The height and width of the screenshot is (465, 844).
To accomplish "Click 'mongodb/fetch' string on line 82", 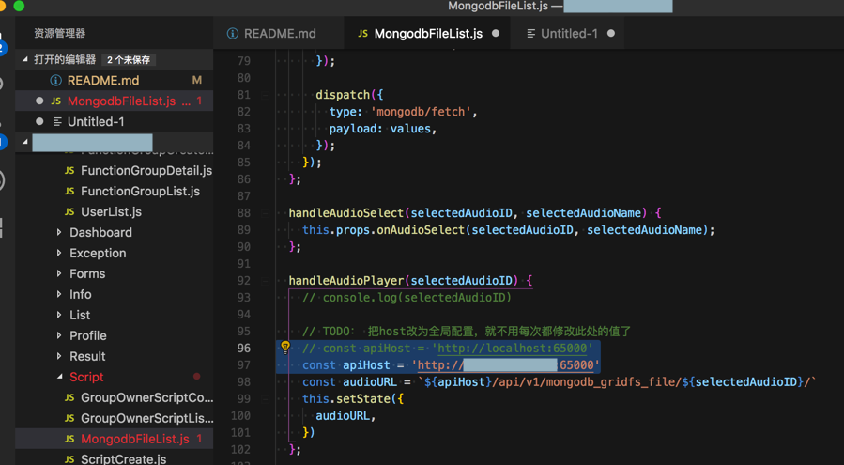I will coord(421,112).
